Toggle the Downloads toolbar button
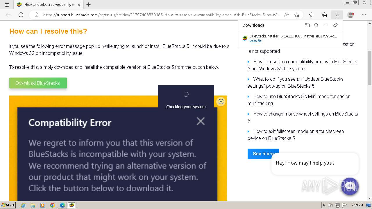The image size is (372, 209). [x=337, y=15]
